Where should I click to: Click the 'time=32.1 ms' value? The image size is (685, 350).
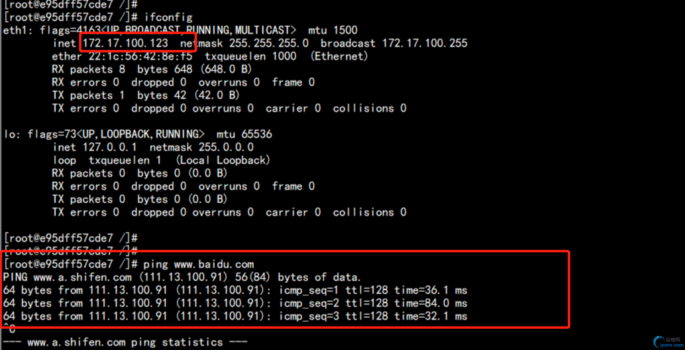tap(431, 316)
